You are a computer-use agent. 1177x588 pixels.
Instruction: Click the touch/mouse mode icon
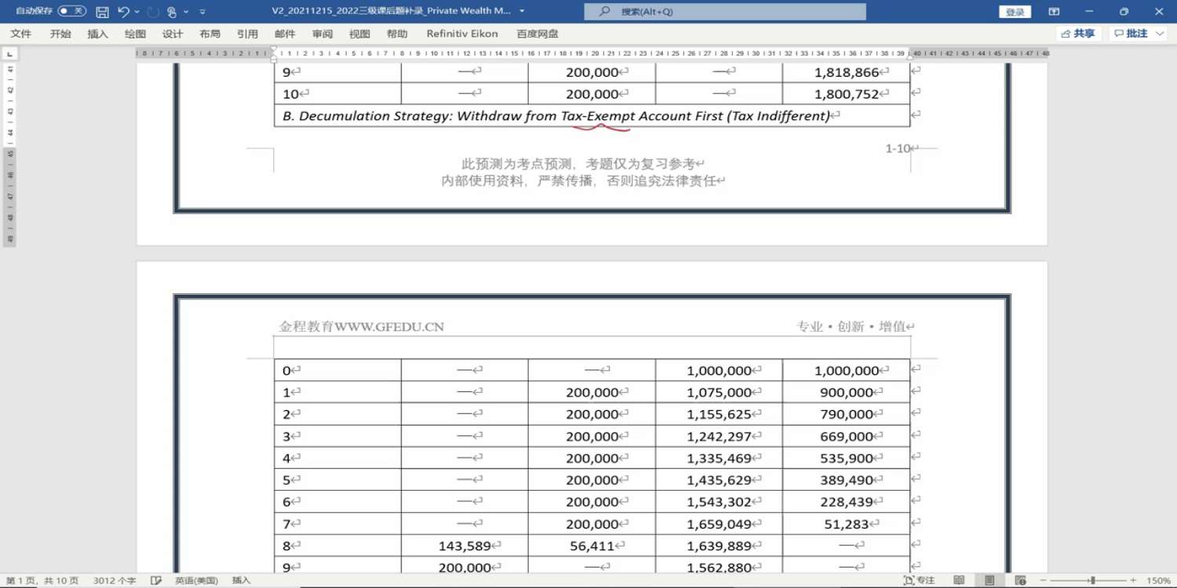[172, 12]
